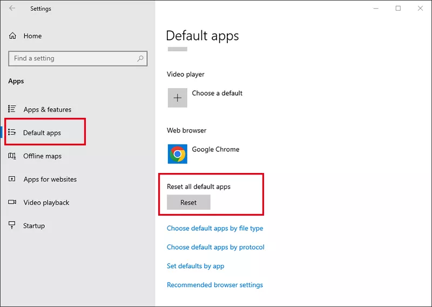The image size is (432, 307).
Task: Go back with the Settings back arrow
Action: point(12,8)
